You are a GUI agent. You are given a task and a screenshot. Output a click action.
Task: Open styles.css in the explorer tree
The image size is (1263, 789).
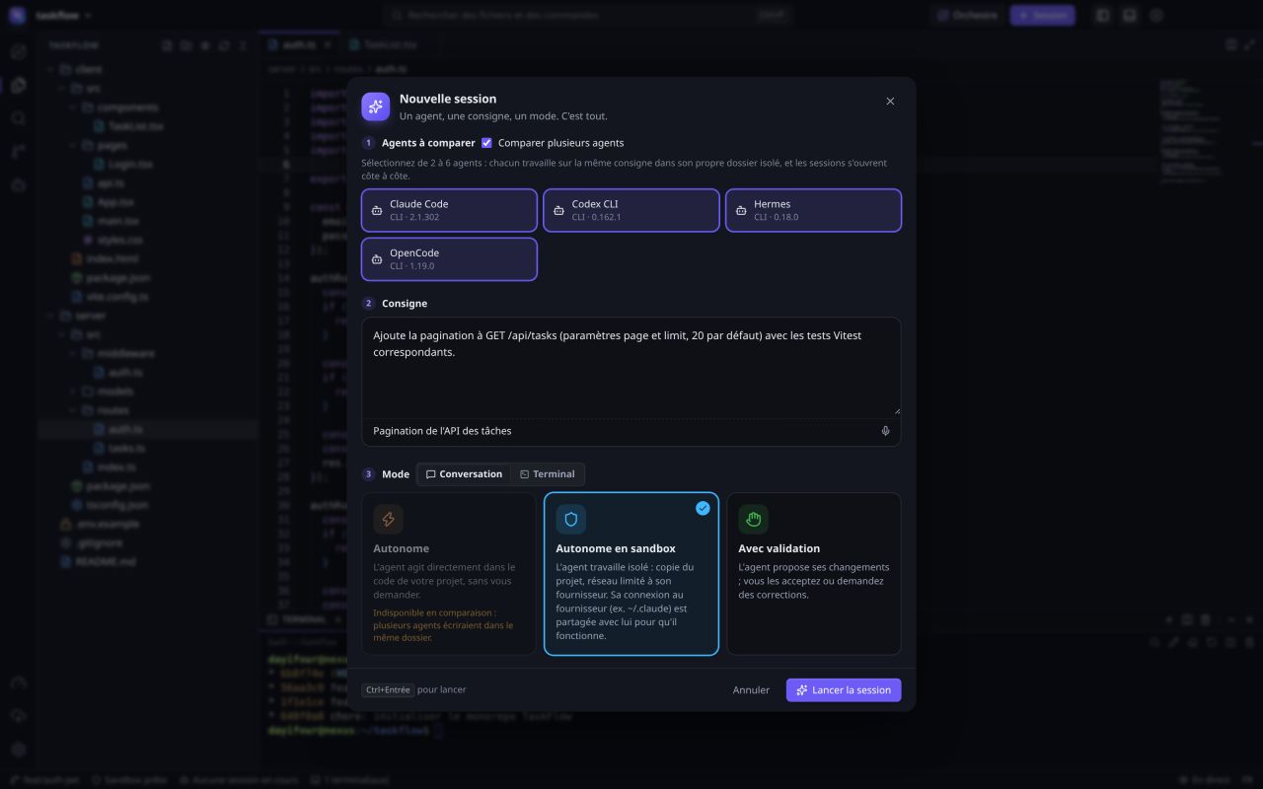pyautogui.click(x=119, y=240)
